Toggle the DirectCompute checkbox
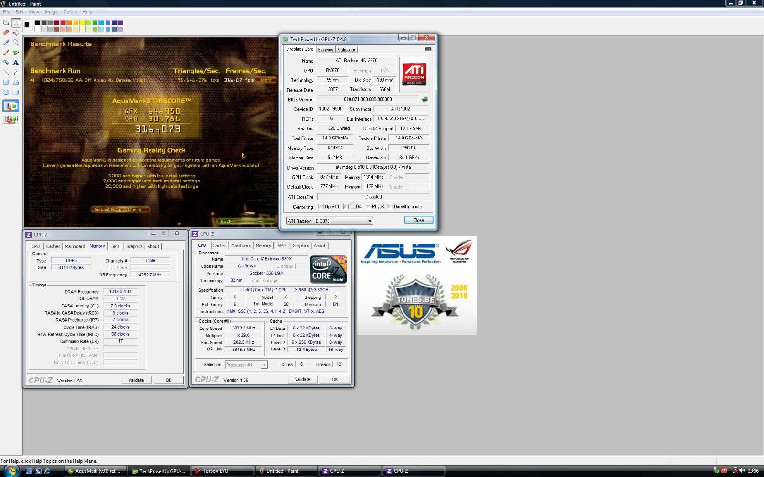764x477 pixels. click(x=390, y=207)
